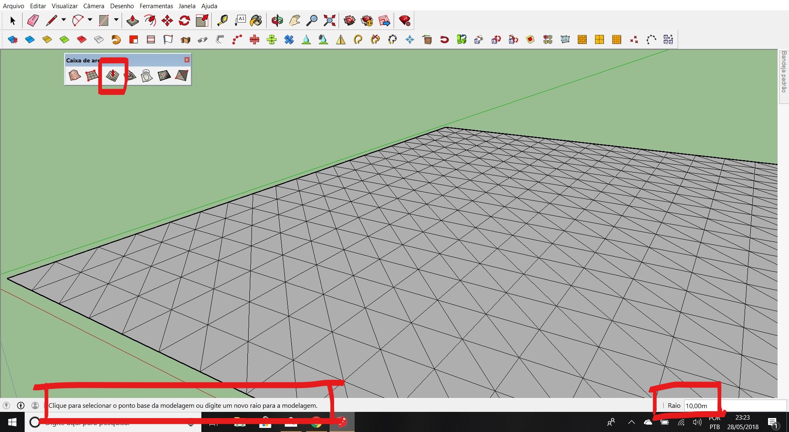
Task: Select the From Contours sandbox tool
Action: click(x=74, y=76)
